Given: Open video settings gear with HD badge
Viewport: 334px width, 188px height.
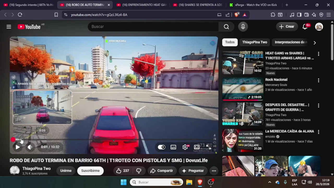Looking at the screenshot, I should point(186,147).
